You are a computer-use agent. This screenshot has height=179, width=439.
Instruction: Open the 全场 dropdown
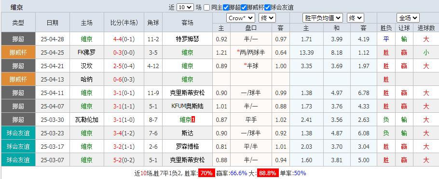(x=408, y=18)
